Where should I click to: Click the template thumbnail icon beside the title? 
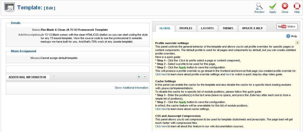9,7
